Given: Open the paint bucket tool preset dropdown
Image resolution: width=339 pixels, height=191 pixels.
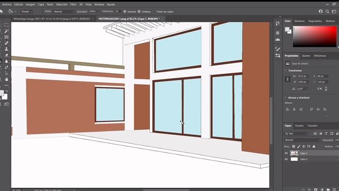Looking at the screenshot, I should click(x=15, y=12).
